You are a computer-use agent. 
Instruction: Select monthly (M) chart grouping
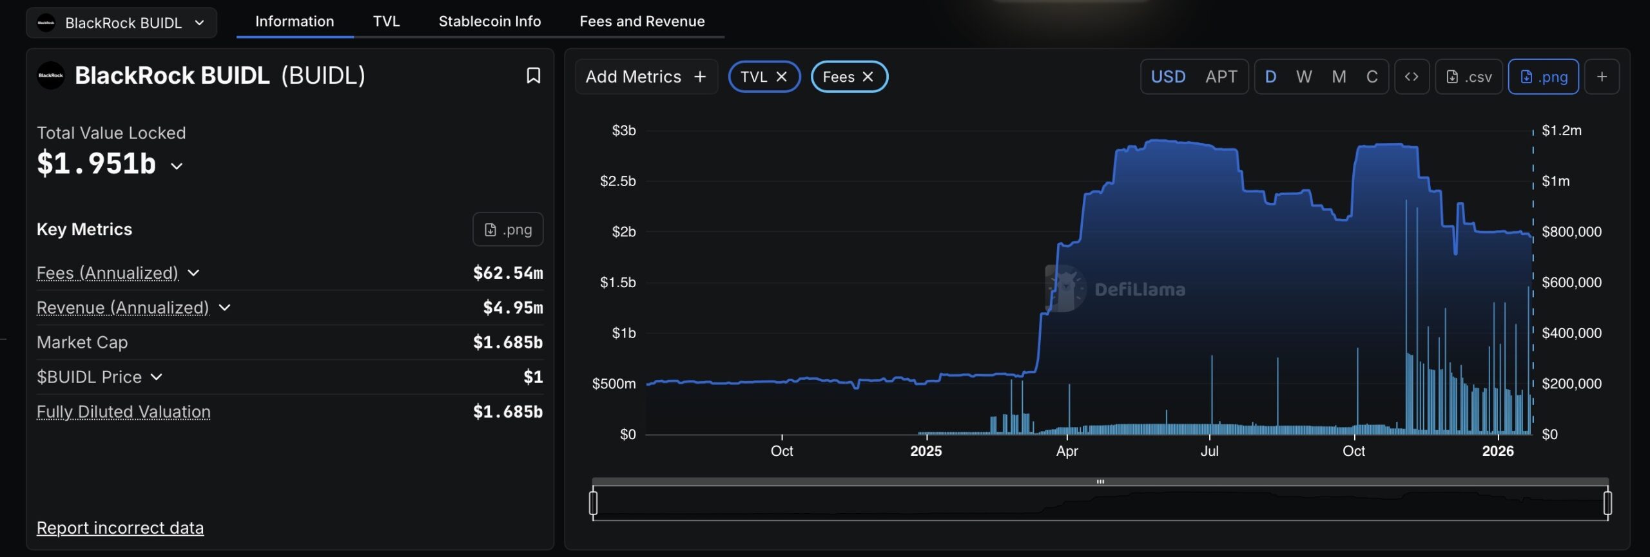1338,77
